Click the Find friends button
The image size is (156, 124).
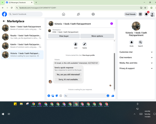(x=130, y=14)
